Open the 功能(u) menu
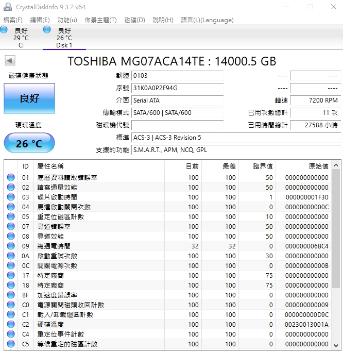The height and width of the screenshot is (352, 343). 67,20
